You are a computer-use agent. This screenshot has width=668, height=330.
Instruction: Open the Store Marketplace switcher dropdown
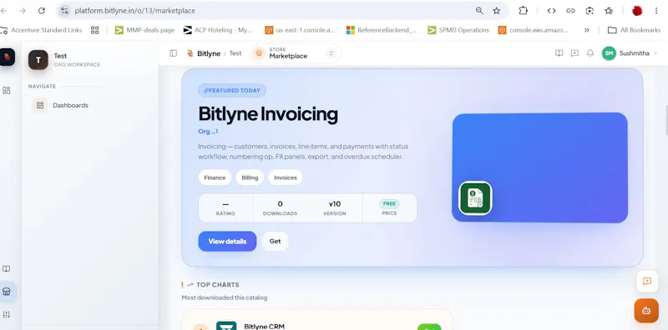tap(295, 53)
